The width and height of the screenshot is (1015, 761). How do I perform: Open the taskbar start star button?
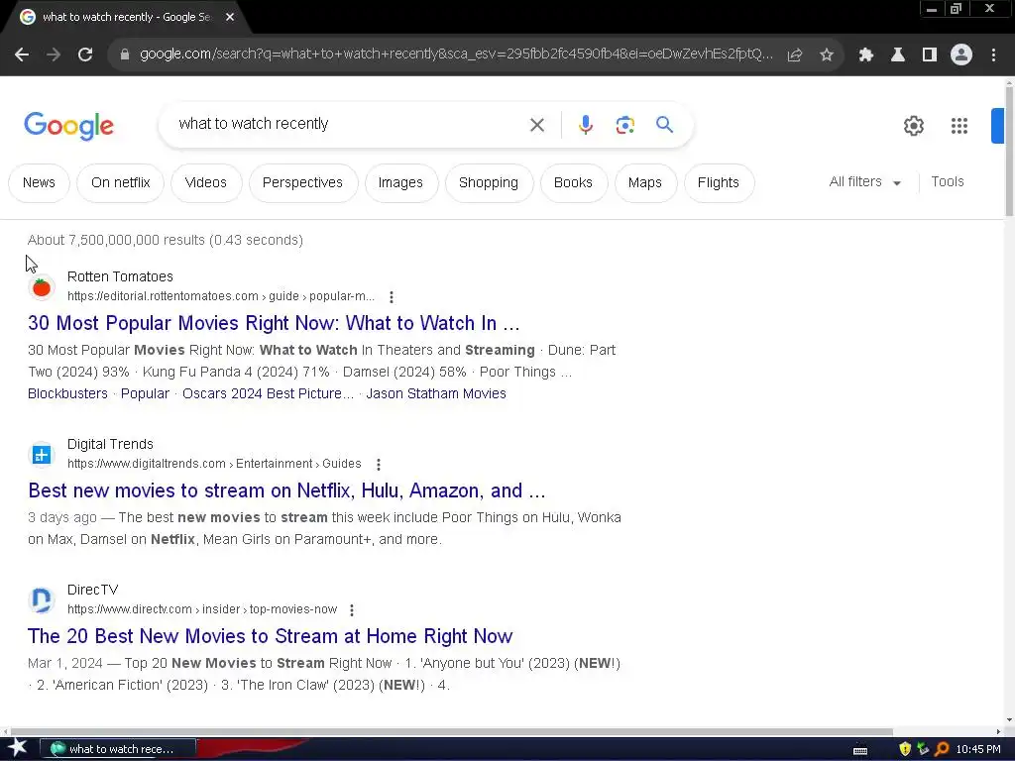(18, 749)
